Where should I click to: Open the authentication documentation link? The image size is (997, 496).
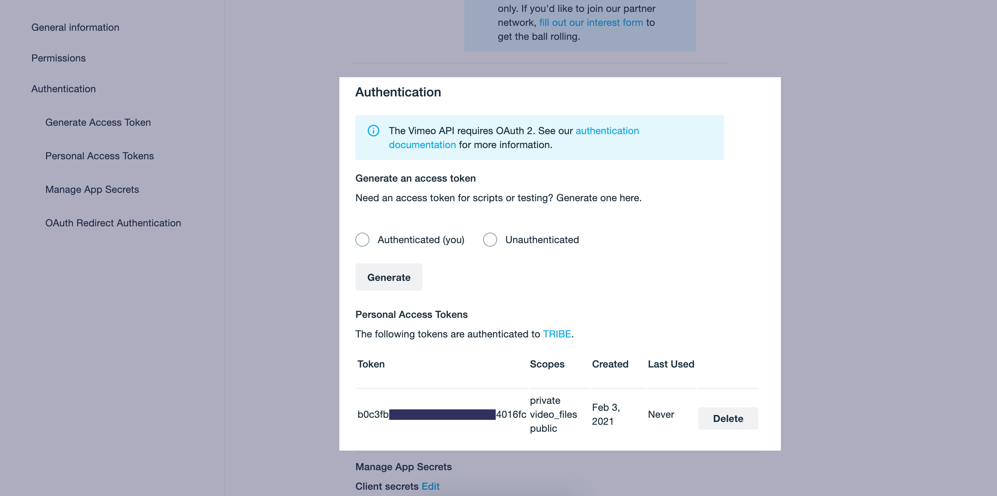click(x=514, y=138)
